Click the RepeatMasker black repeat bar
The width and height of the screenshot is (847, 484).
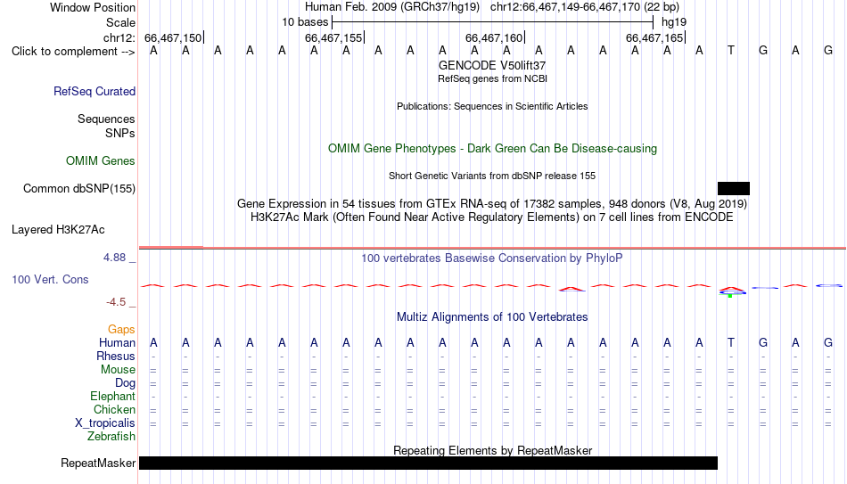pyautogui.click(x=428, y=463)
